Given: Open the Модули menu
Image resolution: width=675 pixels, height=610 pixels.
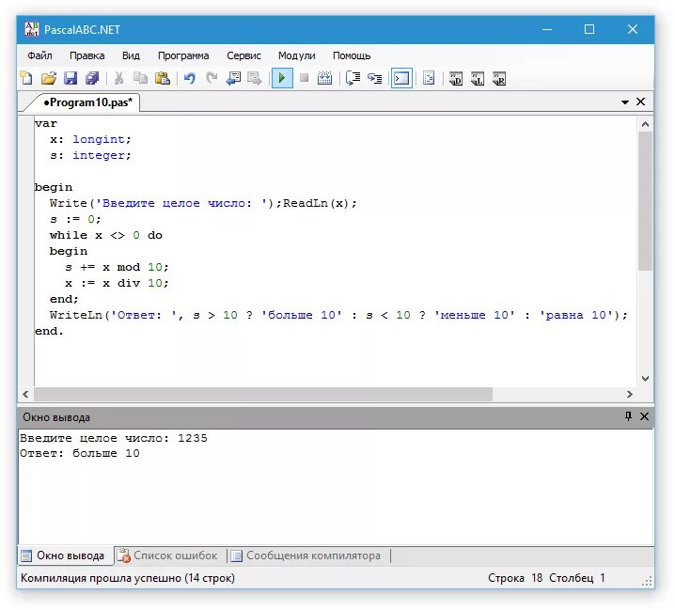Looking at the screenshot, I should pyautogui.click(x=296, y=56).
